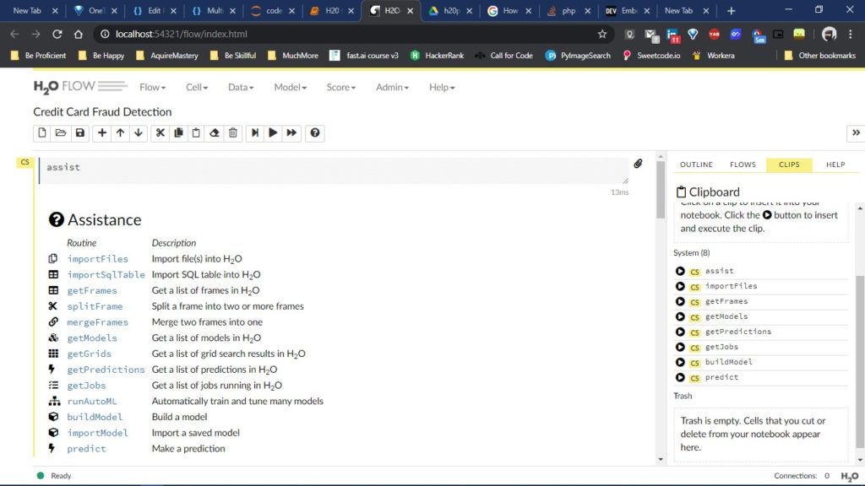Run the buildModel clip from the Clips panel
This screenshot has width=865, height=486.
pyautogui.click(x=680, y=362)
